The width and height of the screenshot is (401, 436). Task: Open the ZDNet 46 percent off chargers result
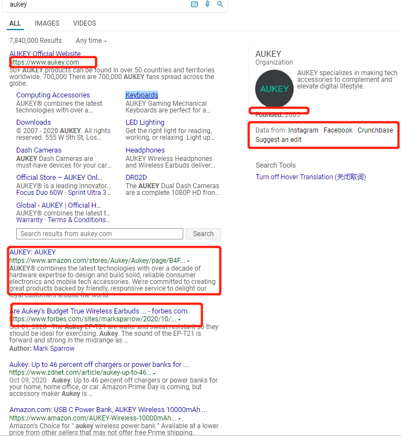99,365
